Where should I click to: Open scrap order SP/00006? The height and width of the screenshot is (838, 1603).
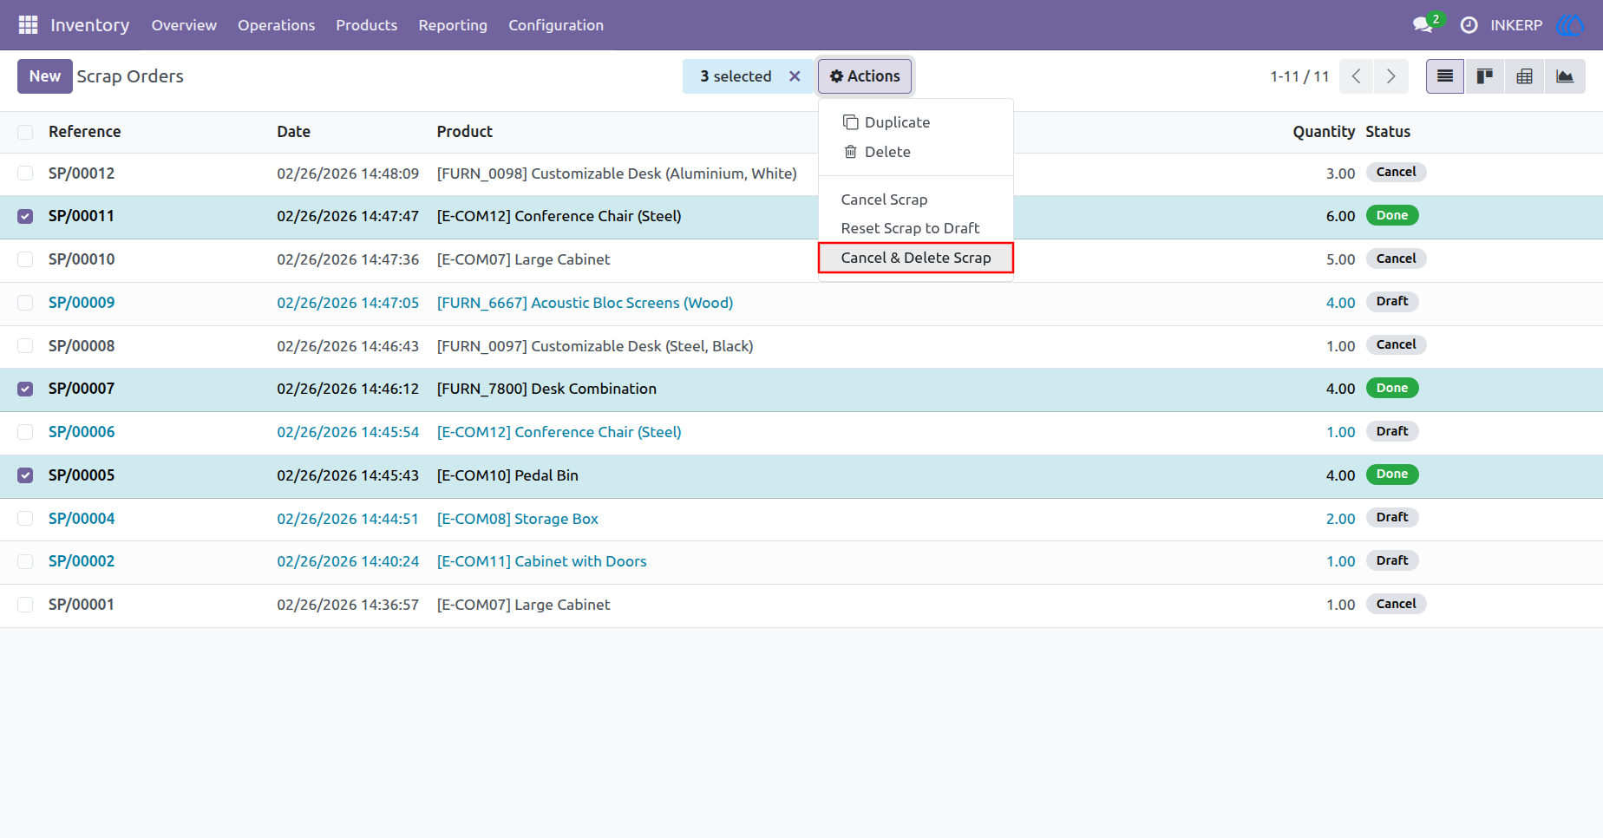82,432
